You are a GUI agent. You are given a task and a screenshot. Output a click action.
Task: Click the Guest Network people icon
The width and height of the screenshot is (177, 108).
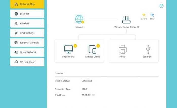tap(16, 52)
